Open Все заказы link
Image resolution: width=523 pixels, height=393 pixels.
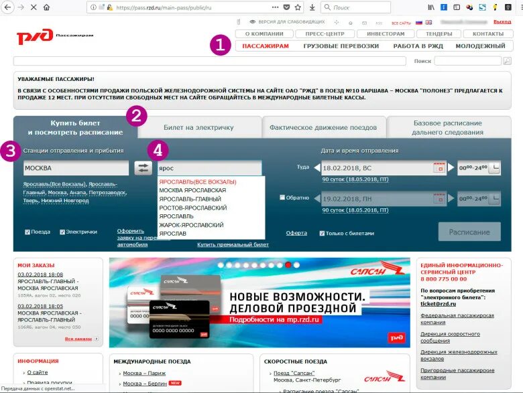click(x=78, y=339)
